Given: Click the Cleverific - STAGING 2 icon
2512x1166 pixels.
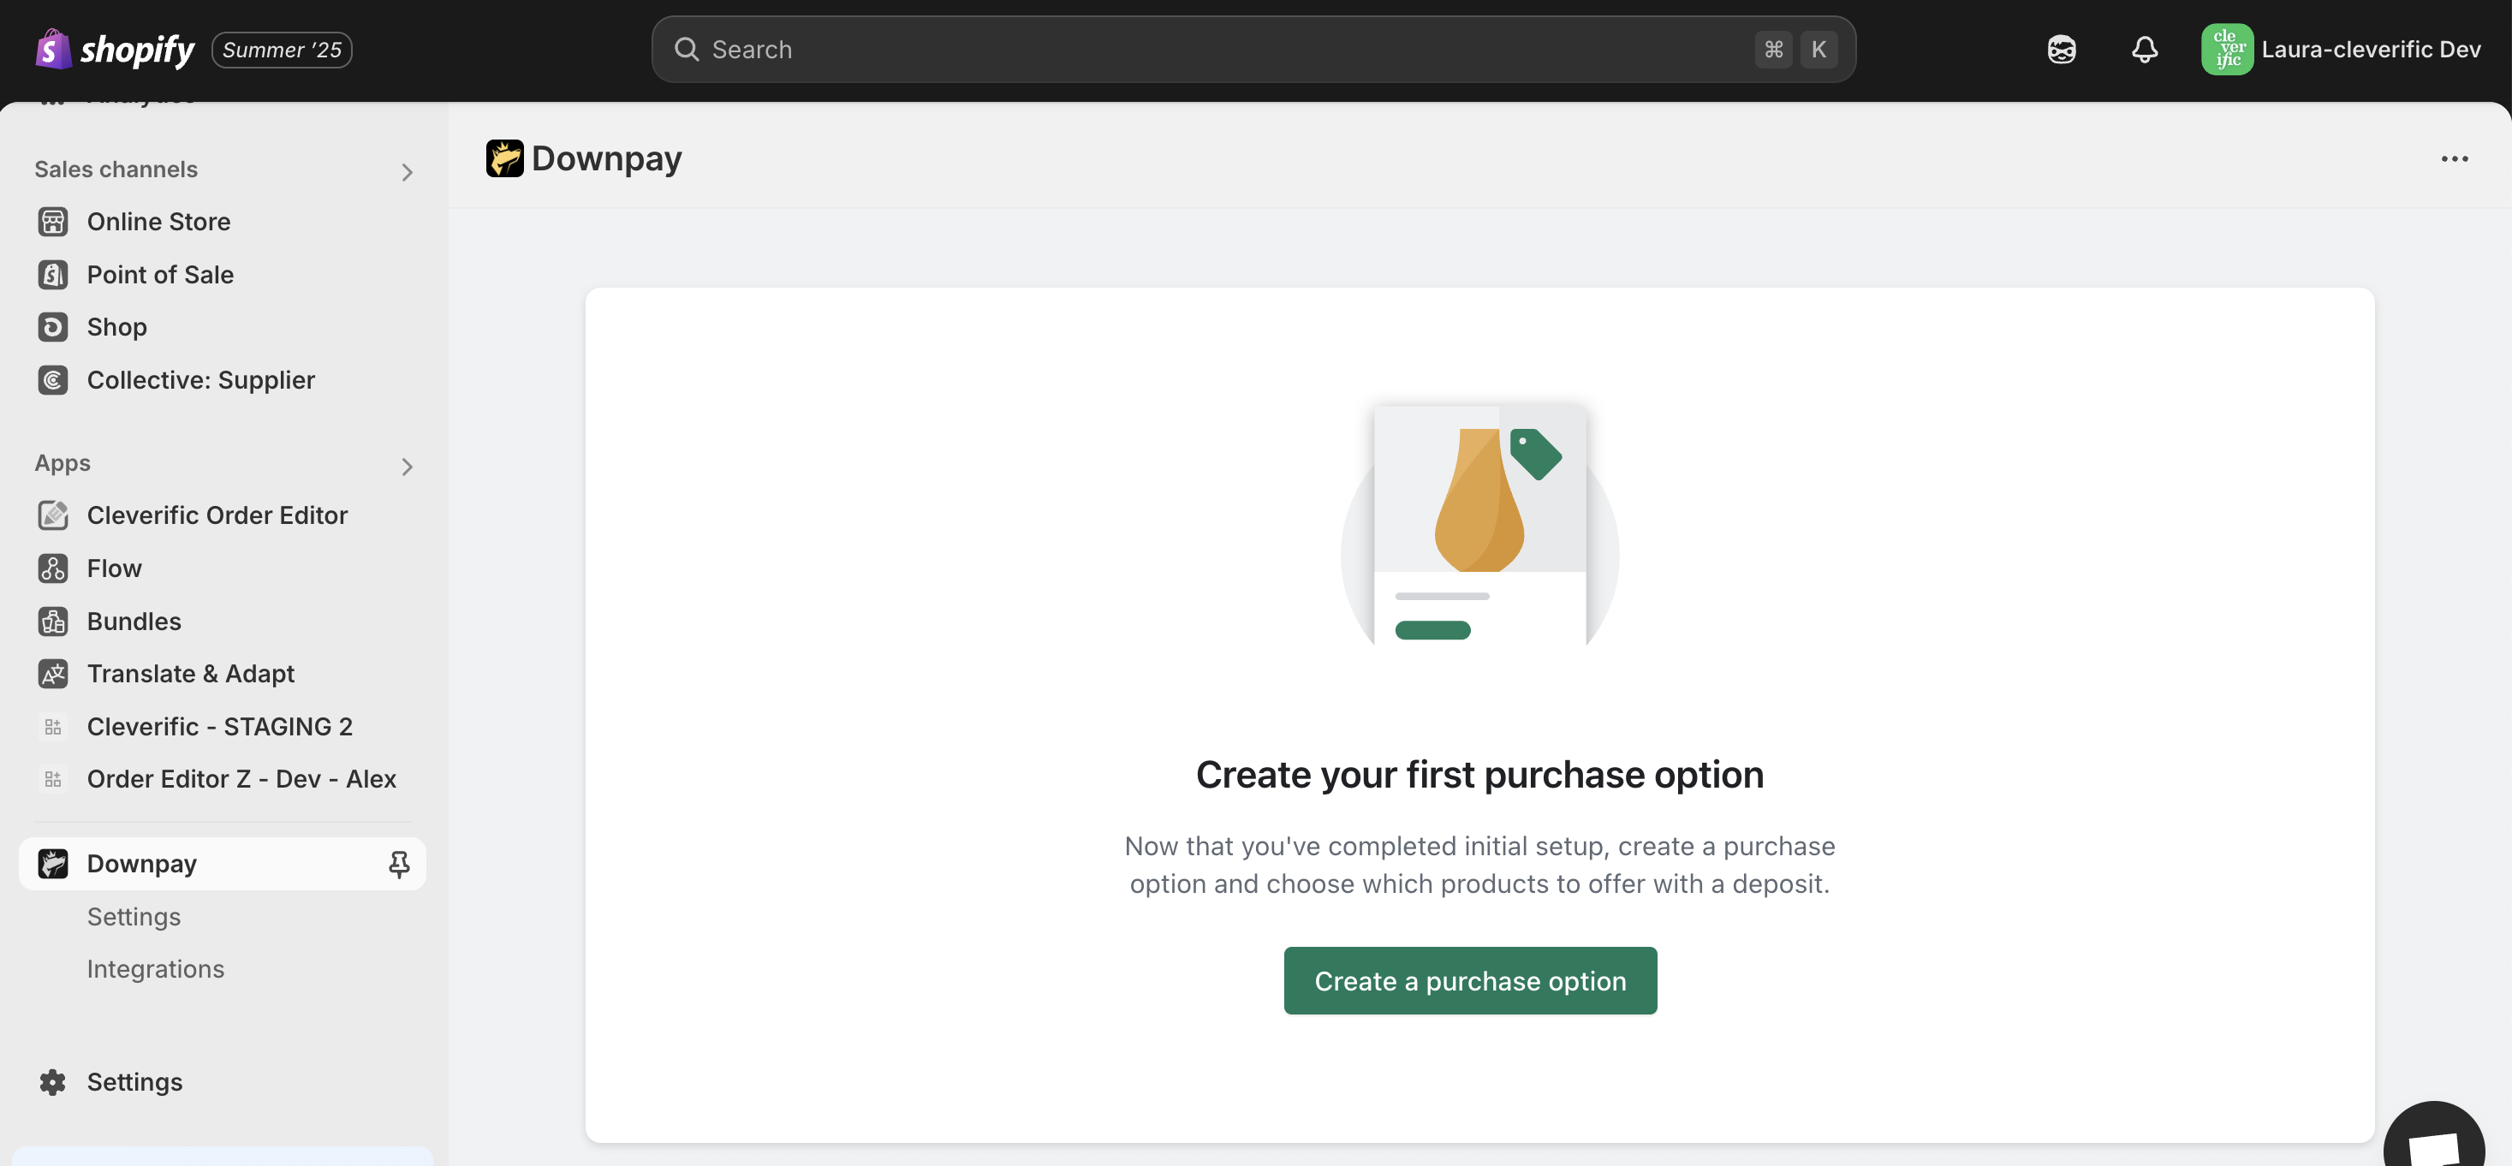Looking at the screenshot, I should 53,728.
